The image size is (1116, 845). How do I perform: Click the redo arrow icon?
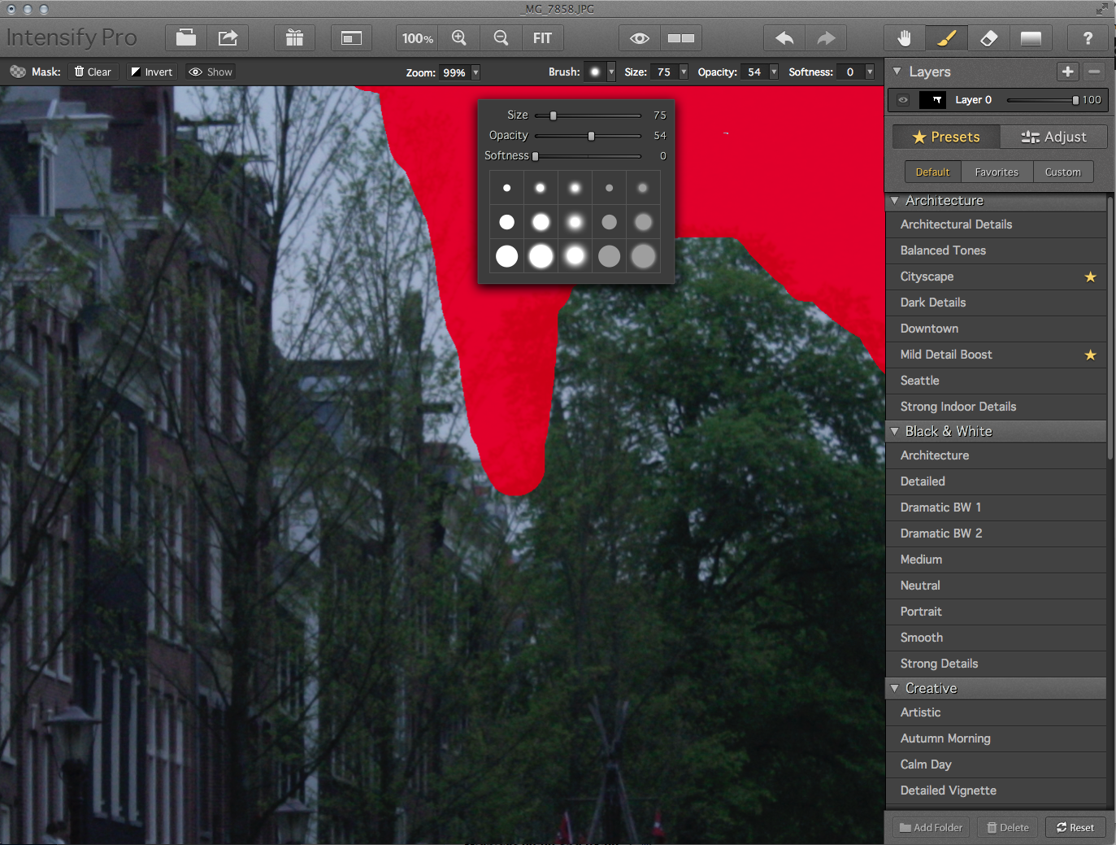pyautogui.click(x=826, y=37)
